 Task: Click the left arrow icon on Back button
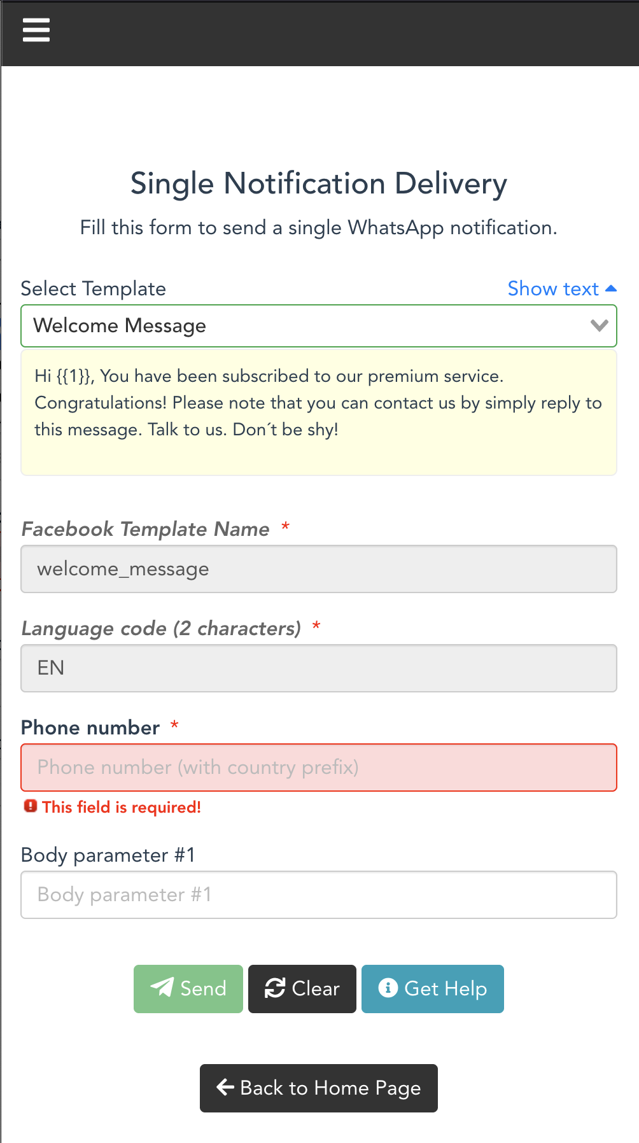[x=225, y=1087]
